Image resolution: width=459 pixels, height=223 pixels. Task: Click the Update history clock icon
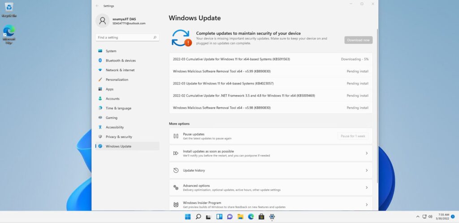tap(176, 170)
